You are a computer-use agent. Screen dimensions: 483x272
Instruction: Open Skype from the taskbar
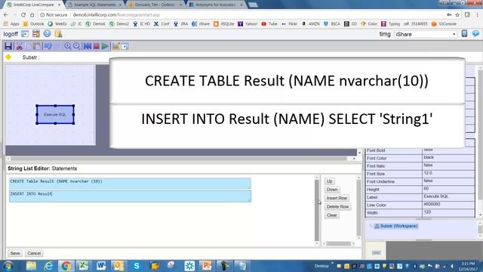click(137, 266)
